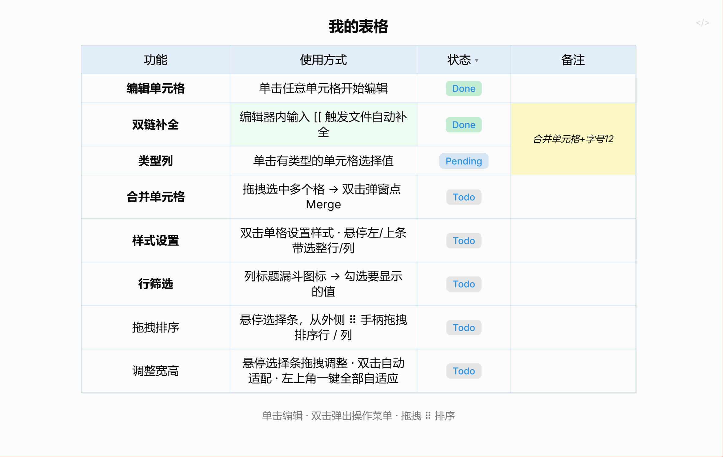The image size is (723, 457).
Task: Click the 拖拽选中多个格 Merge cell
Action: pos(323,197)
